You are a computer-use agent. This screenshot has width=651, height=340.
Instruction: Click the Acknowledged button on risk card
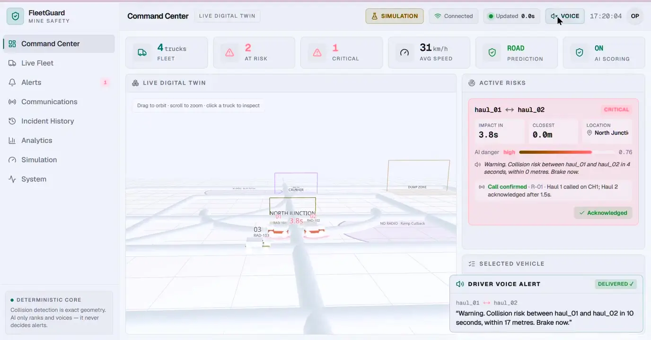[x=603, y=213]
